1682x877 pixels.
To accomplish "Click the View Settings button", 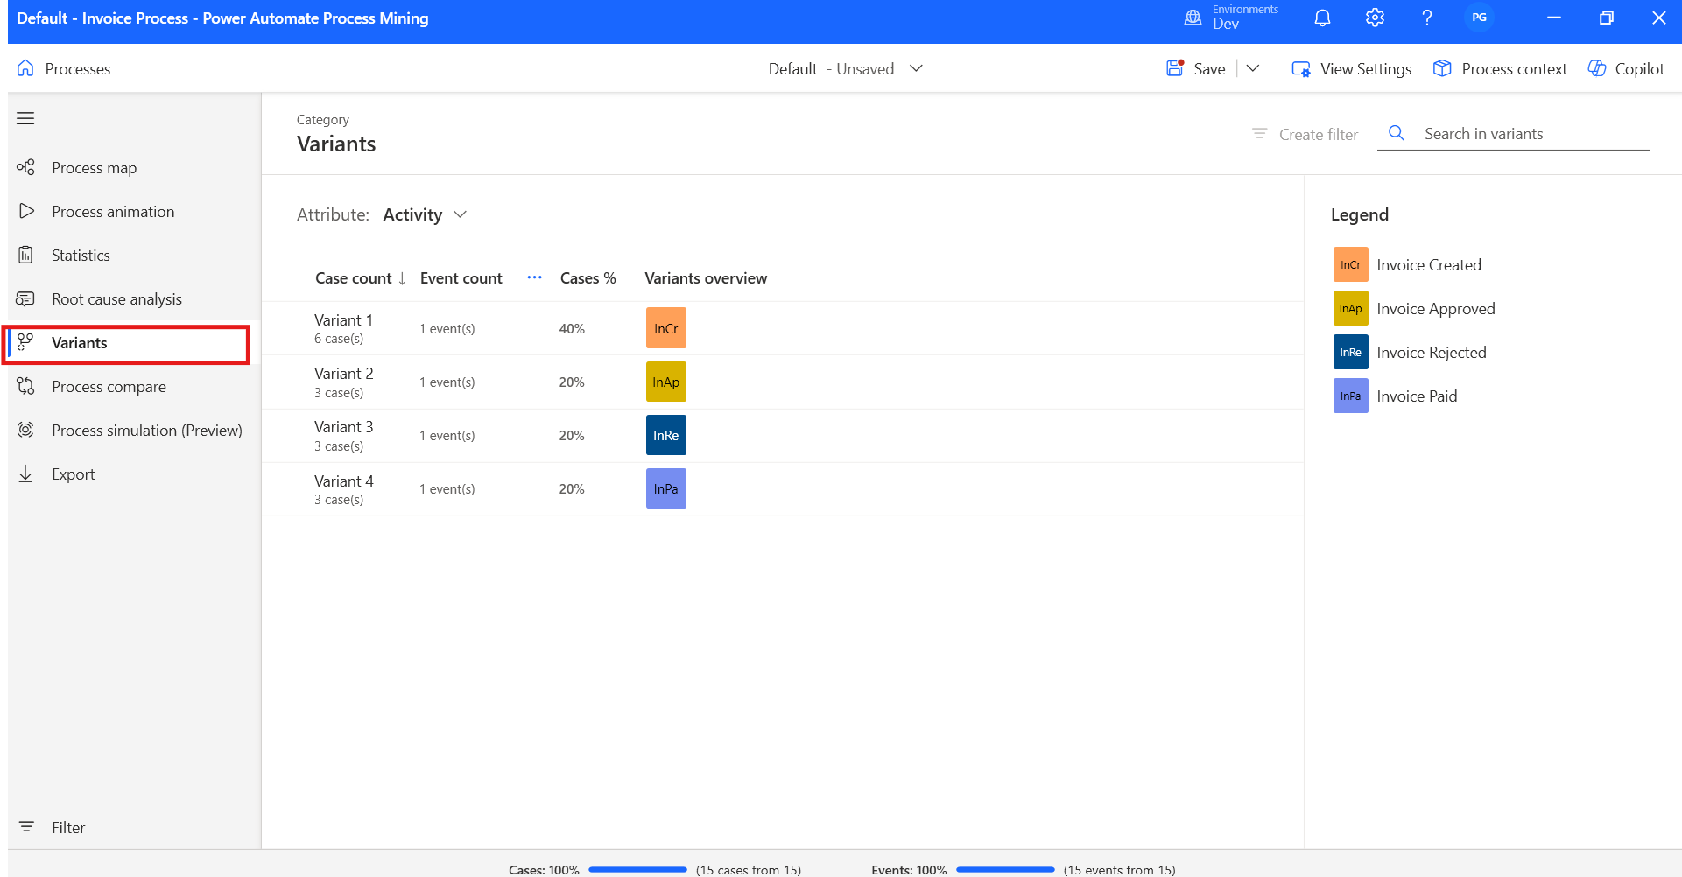I will coord(1352,68).
